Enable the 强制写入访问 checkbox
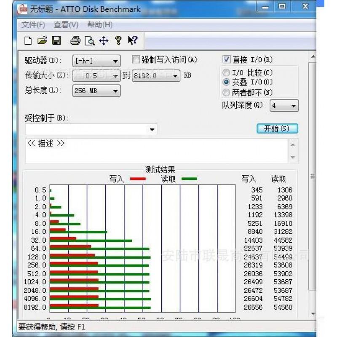The height and width of the screenshot is (337, 337). [136, 59]
